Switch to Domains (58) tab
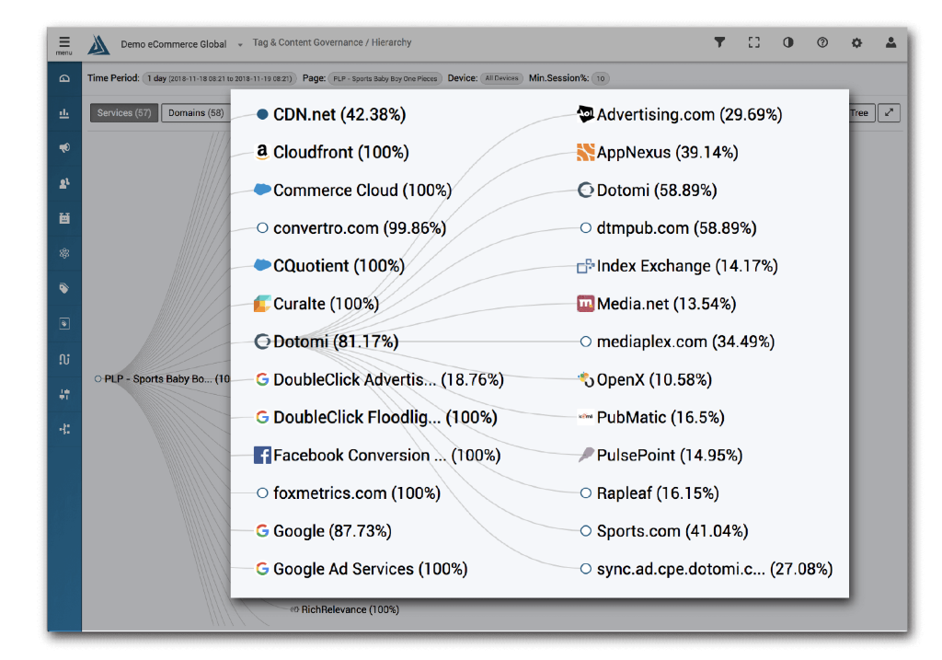The image size is (942, 660). pyautogui.click(x=196, y=113)
